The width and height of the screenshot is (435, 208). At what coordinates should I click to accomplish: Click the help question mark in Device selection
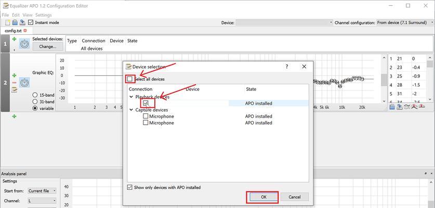tap(286, 67)
